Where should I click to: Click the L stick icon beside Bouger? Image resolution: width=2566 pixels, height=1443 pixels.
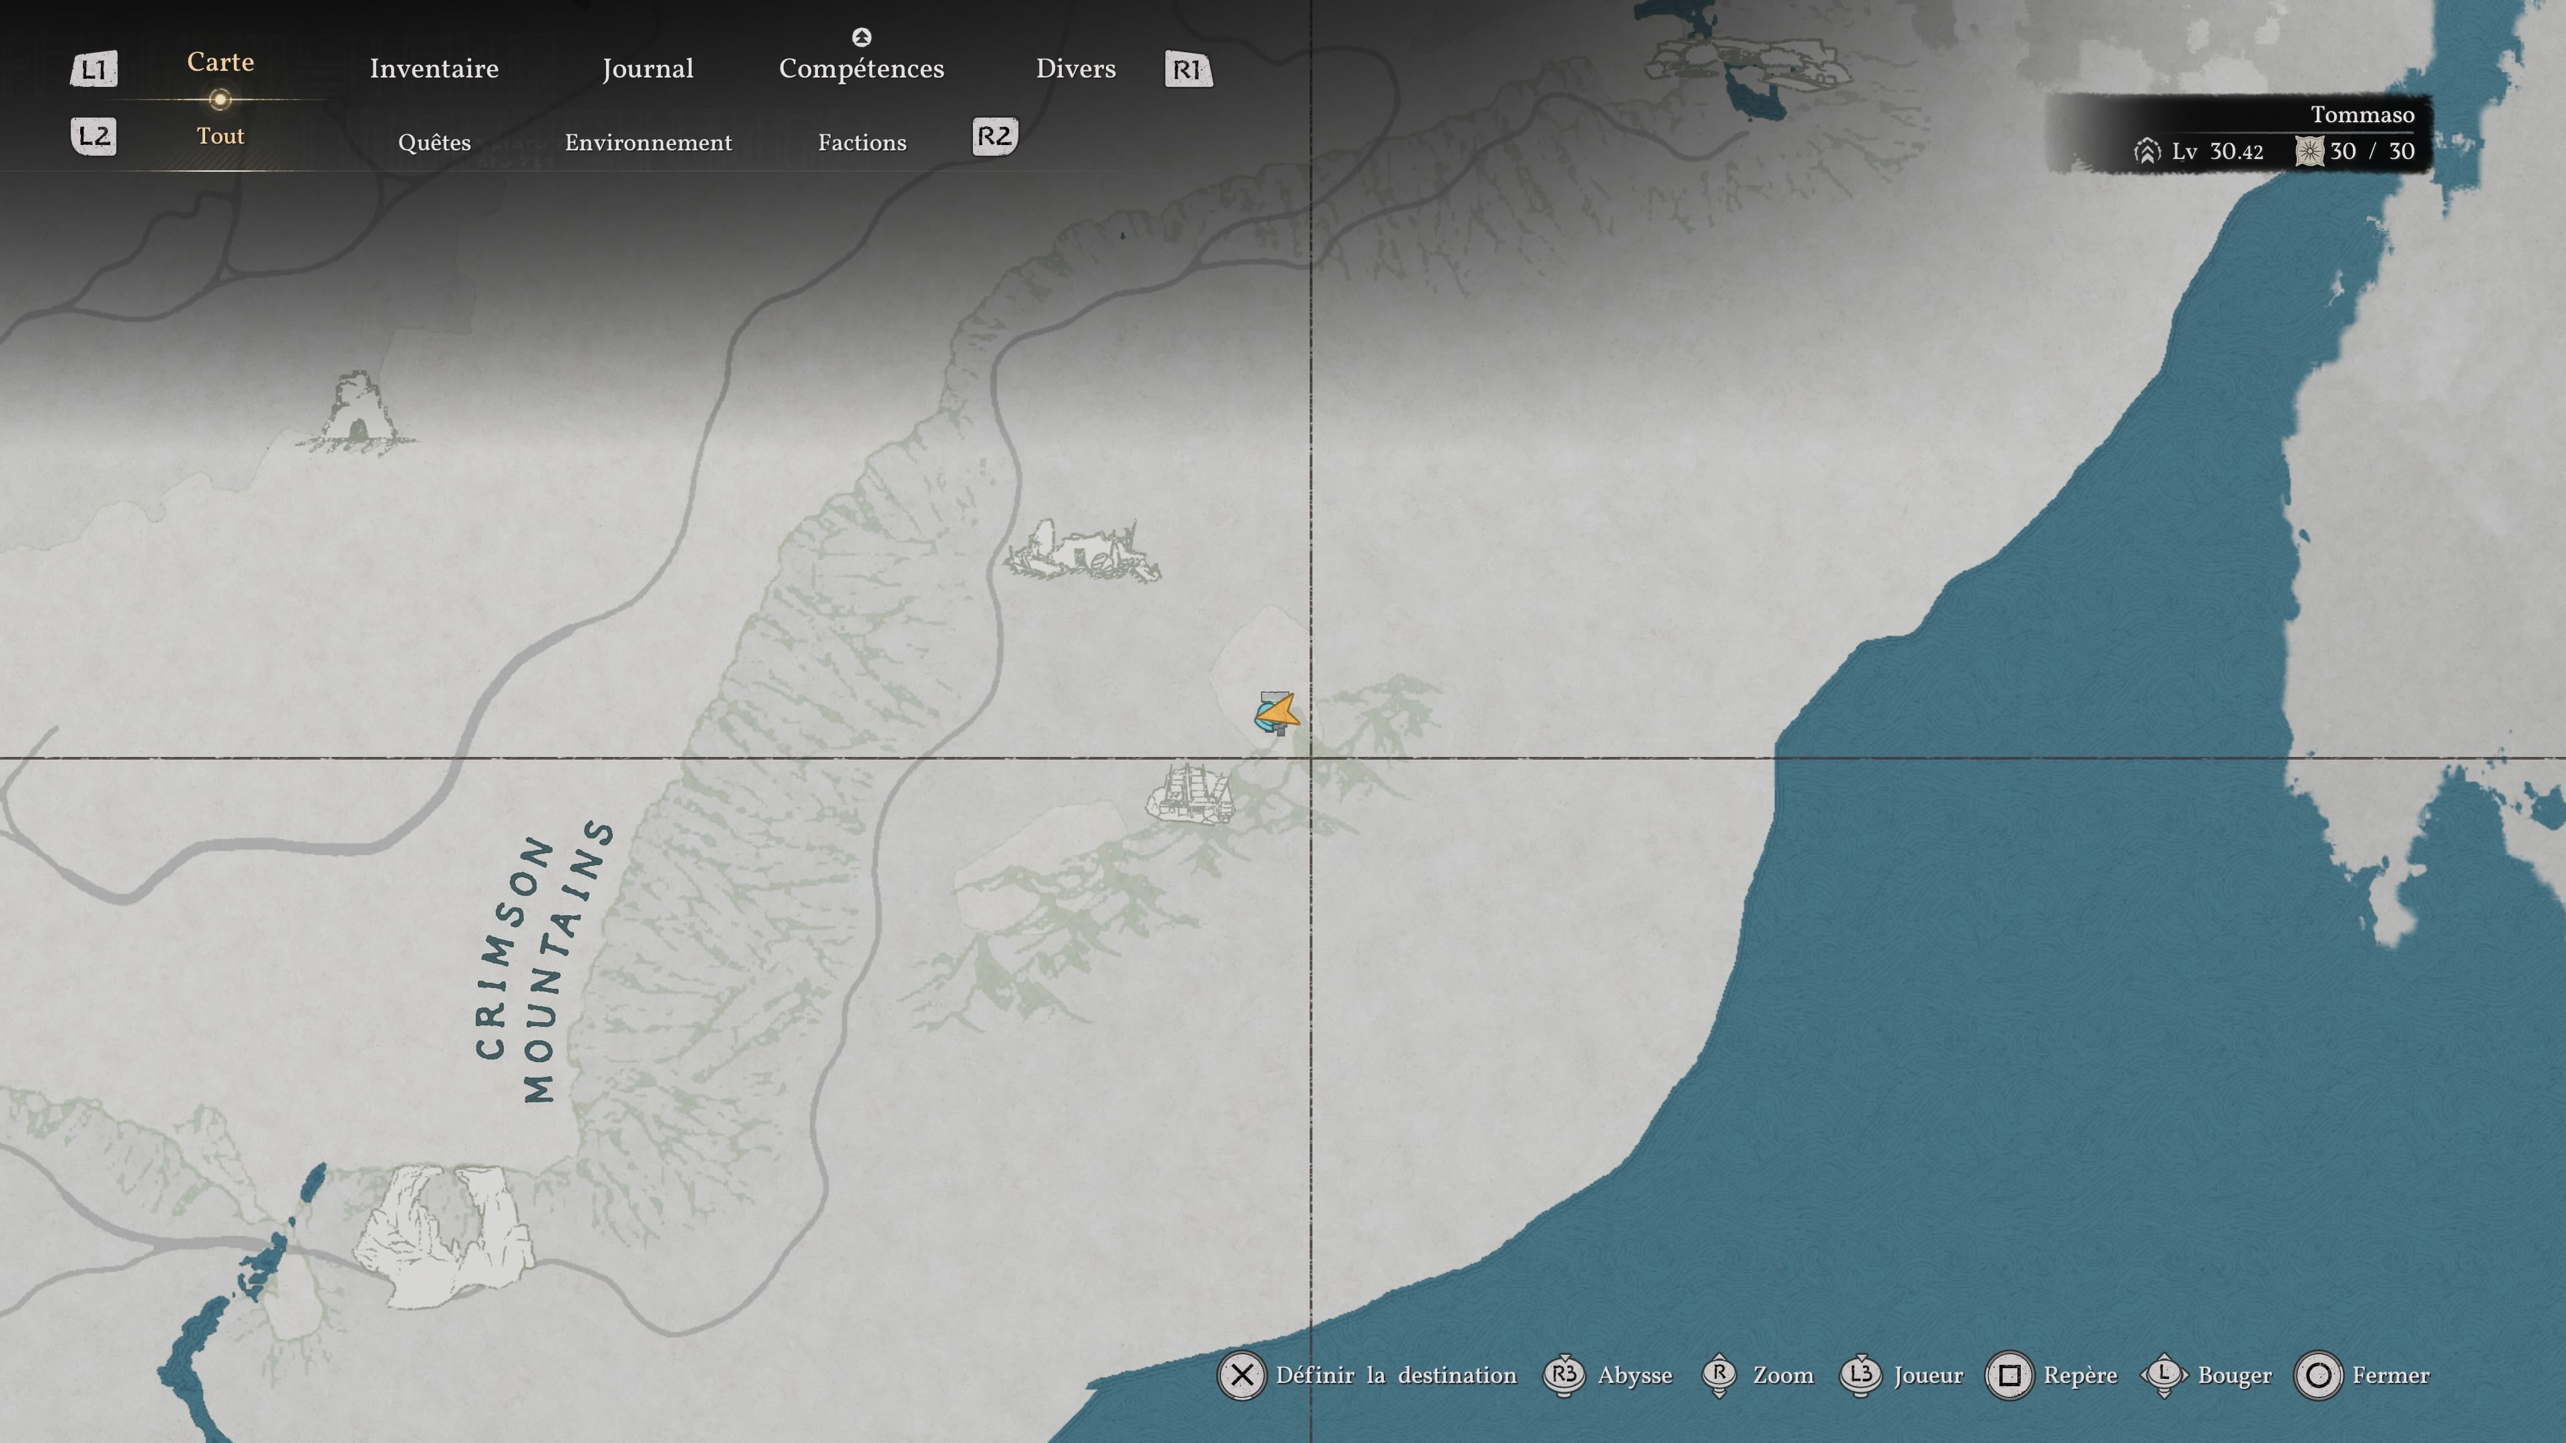(2164, 1376)
